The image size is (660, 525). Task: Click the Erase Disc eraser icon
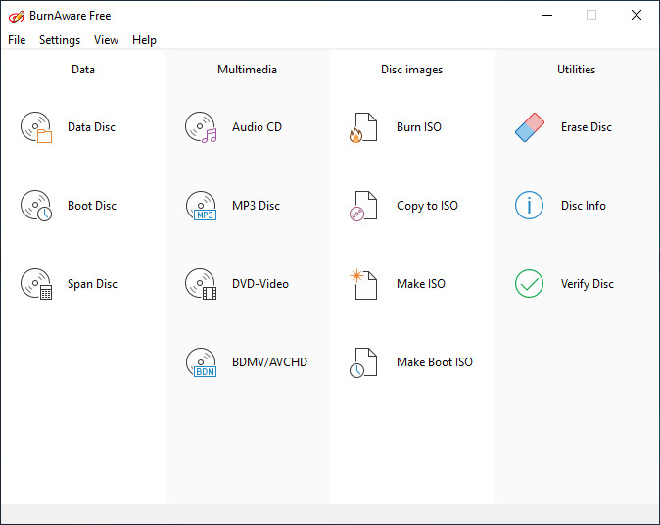pos(530,127)
